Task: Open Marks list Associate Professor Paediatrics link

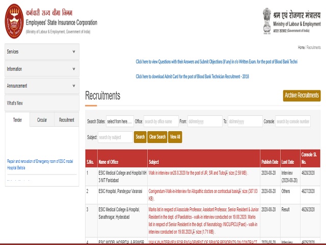Action: [203, 220]
